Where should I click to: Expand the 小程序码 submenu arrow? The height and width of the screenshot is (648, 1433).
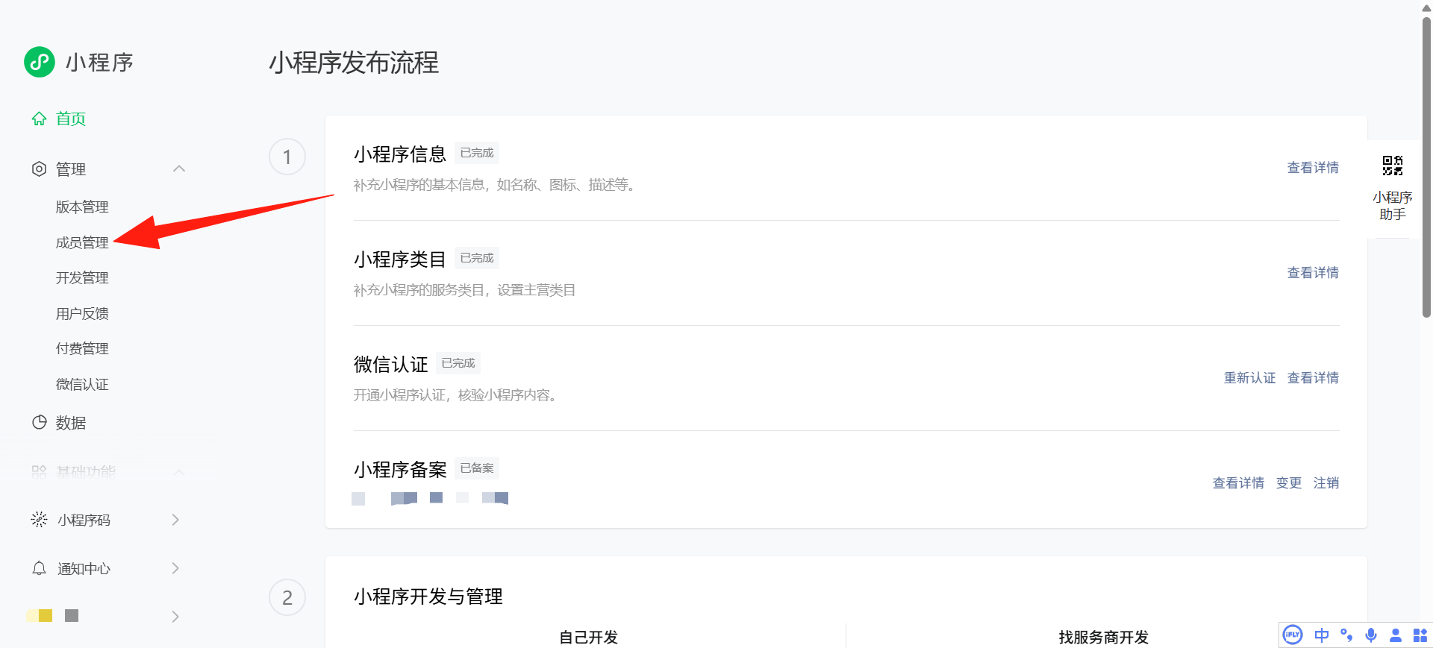pyautogui.click(x=175, y=520)
